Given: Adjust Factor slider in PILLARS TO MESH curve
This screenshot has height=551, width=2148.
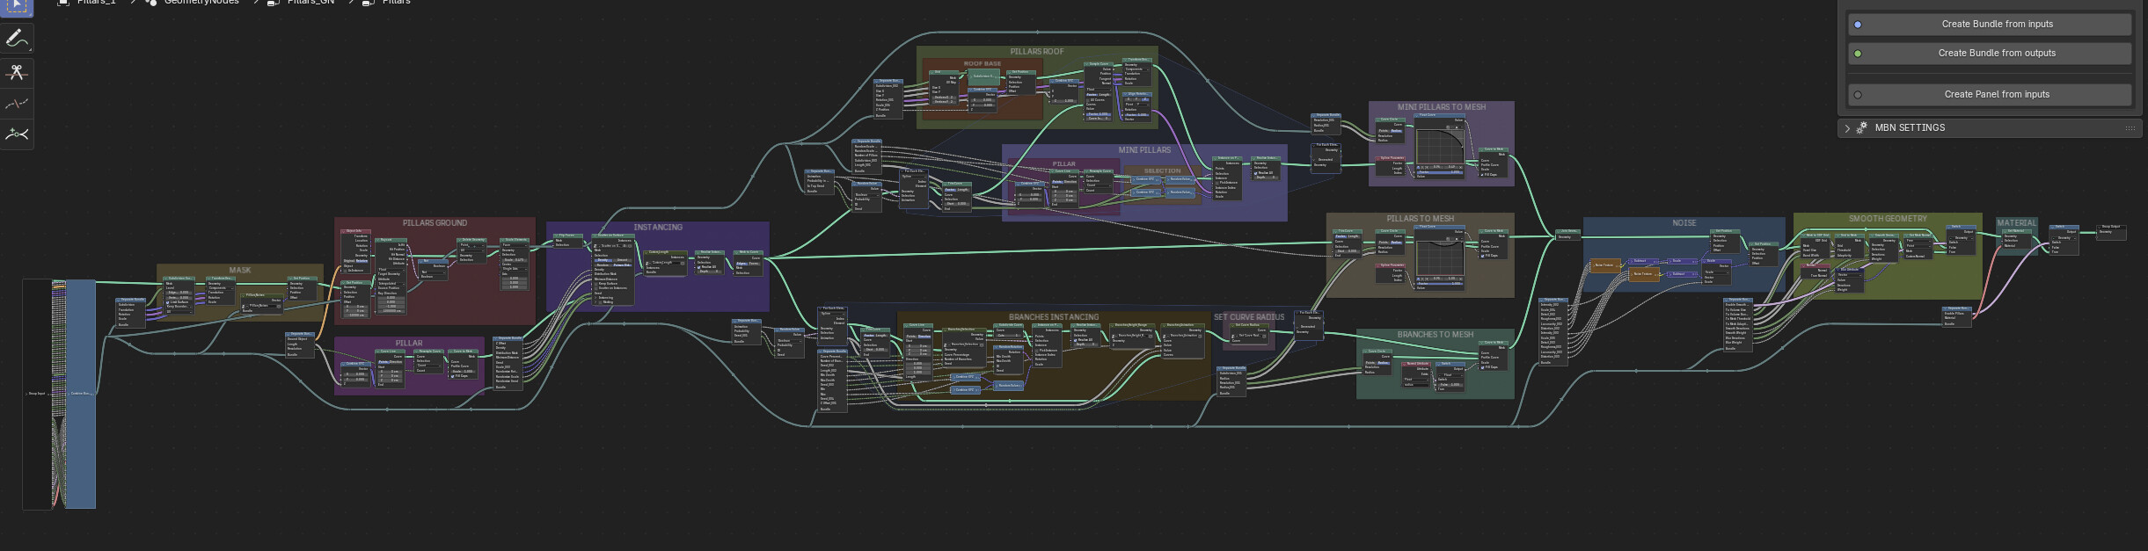Looking at the screenshot, I should click(x=1438, y=284).
